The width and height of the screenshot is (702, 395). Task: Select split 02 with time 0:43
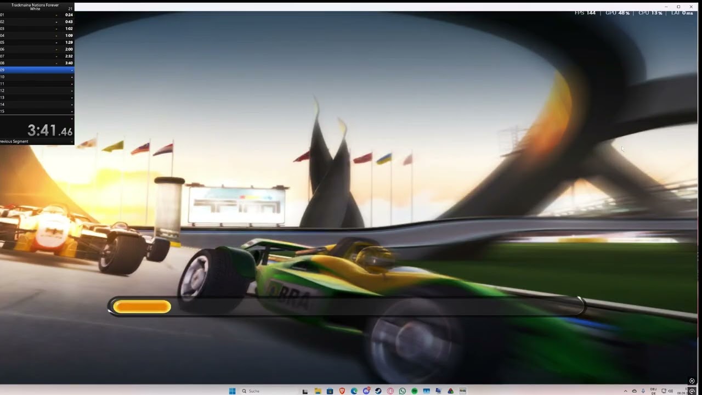point(37,21)
